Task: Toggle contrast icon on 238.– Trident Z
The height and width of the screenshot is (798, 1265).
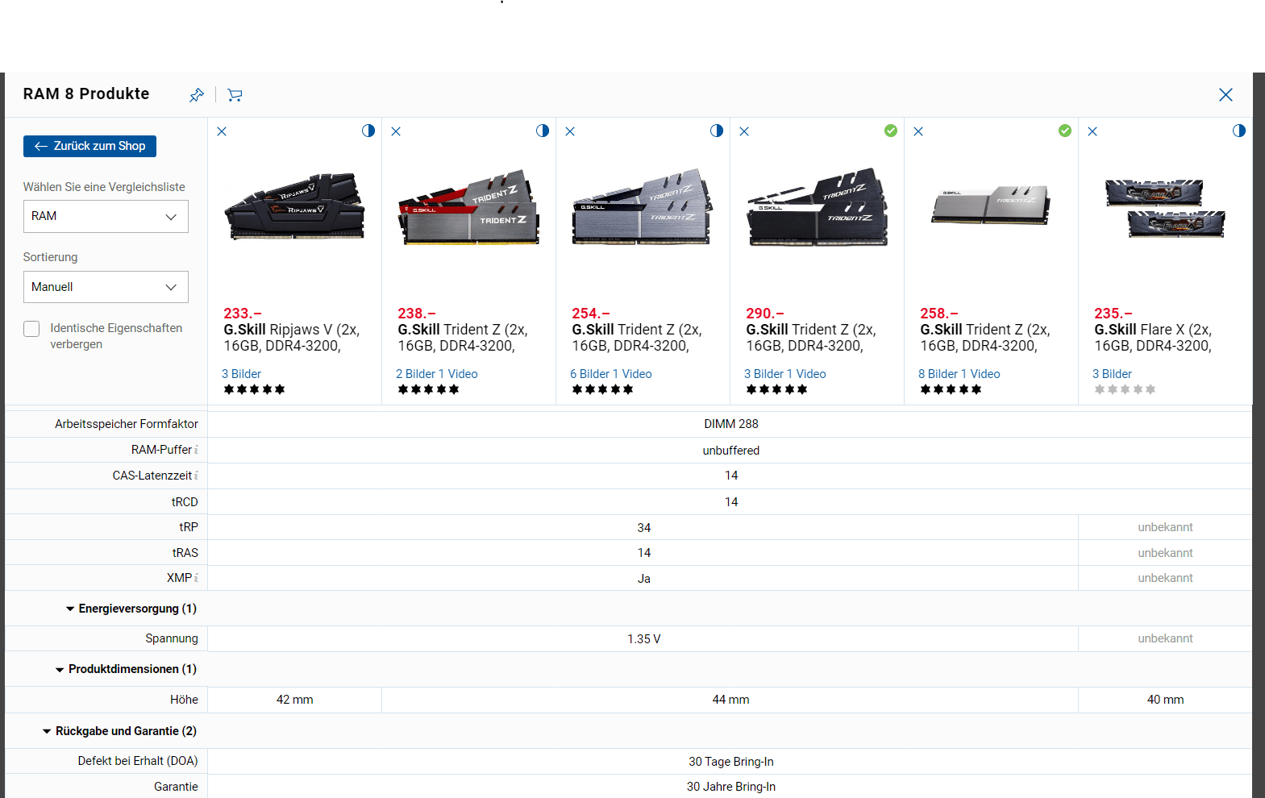Action: coord(543,131)
